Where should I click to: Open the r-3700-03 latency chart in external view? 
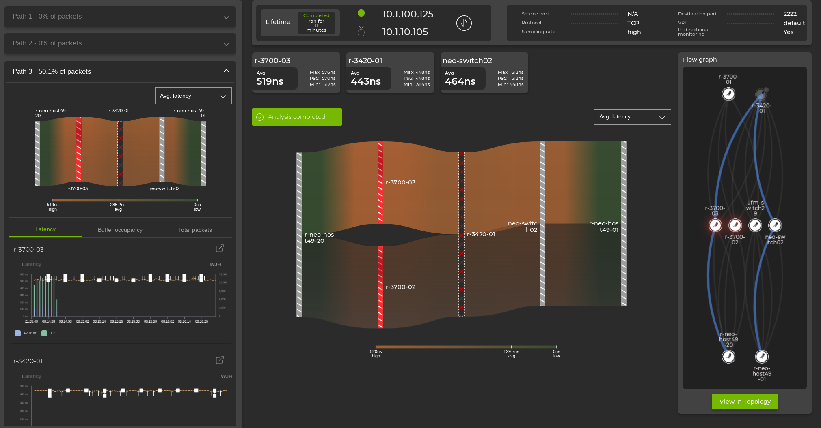220,248
